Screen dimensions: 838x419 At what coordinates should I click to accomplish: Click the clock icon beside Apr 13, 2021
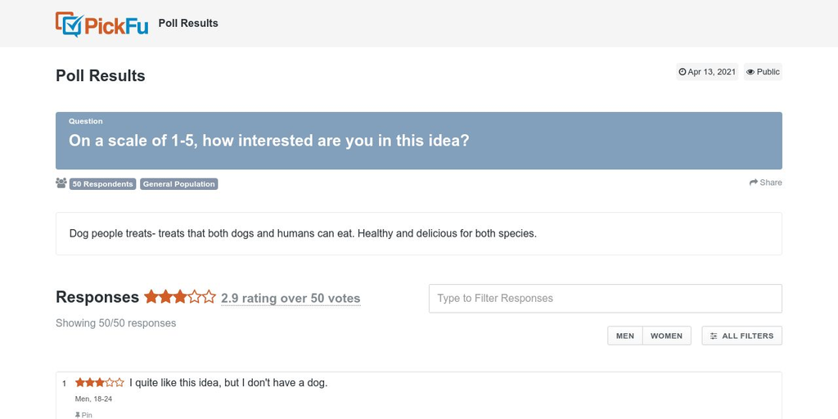tap(683, 72)
